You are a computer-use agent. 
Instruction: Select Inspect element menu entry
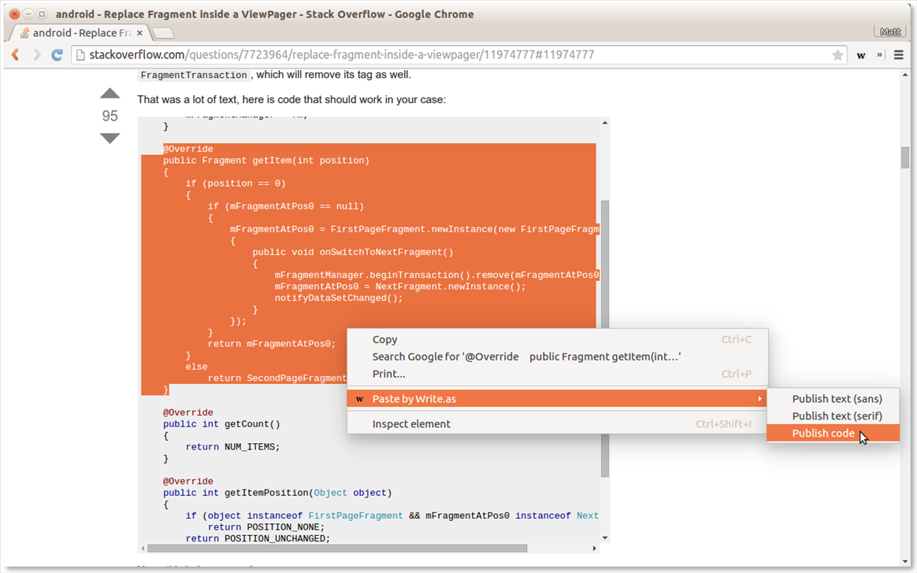pos(411,424)
